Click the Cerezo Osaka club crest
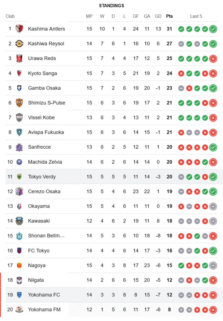The height and width of the screenshot is (321, 223). (19, 191)
